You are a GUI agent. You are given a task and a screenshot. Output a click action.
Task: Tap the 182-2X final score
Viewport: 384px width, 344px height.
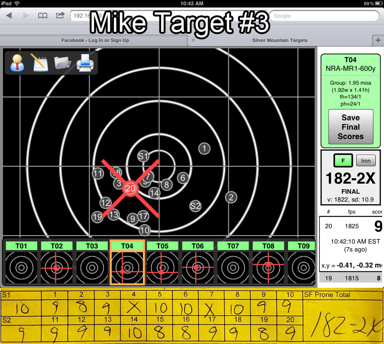pos(351,178)
